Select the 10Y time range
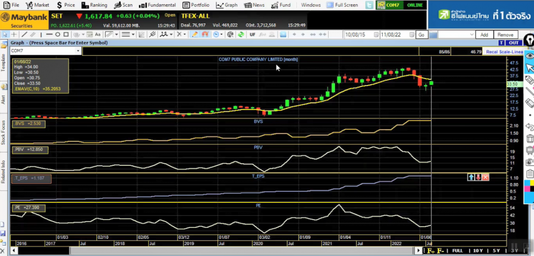The height and width of the screenshot is (256, 534). tap(478, 251)
